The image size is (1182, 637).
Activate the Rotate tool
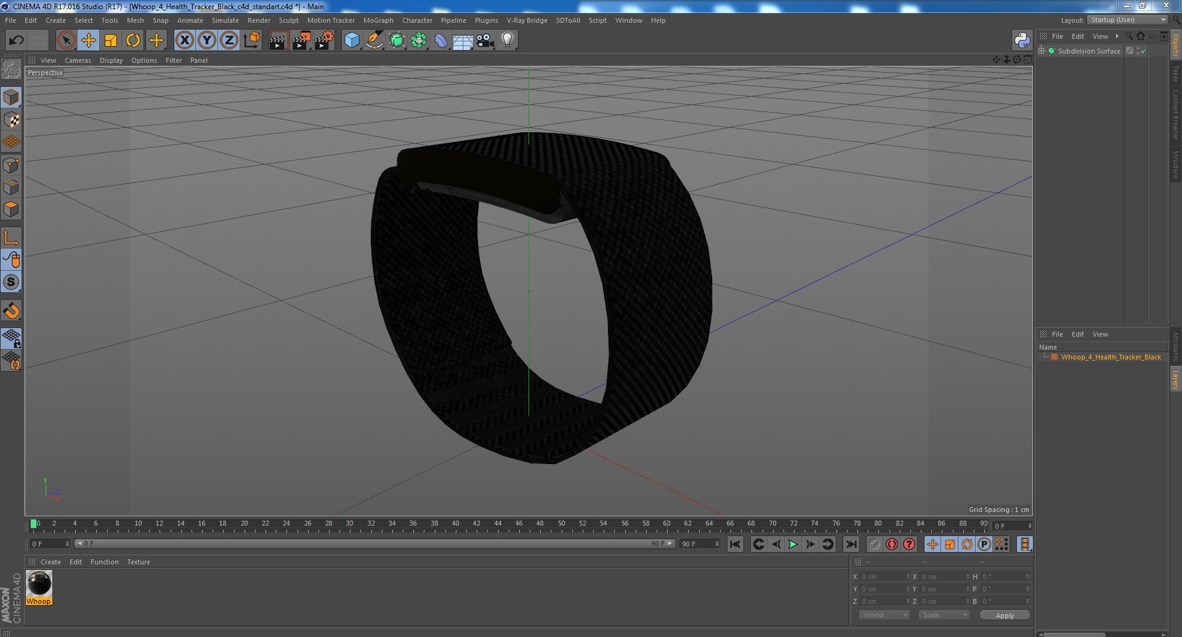pyautogui.click(x=133, y=41)
